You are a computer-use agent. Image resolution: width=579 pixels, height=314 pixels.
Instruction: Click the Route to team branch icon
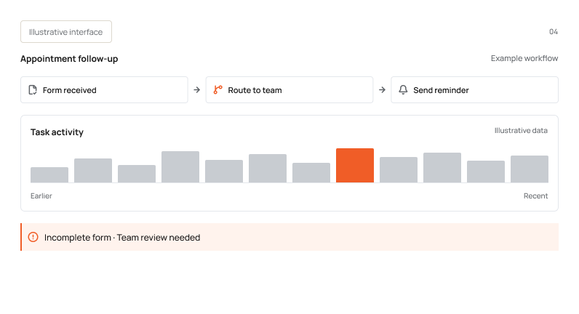218,89
